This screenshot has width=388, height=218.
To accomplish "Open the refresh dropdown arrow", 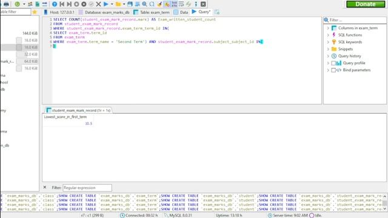I will click(24, 4).
